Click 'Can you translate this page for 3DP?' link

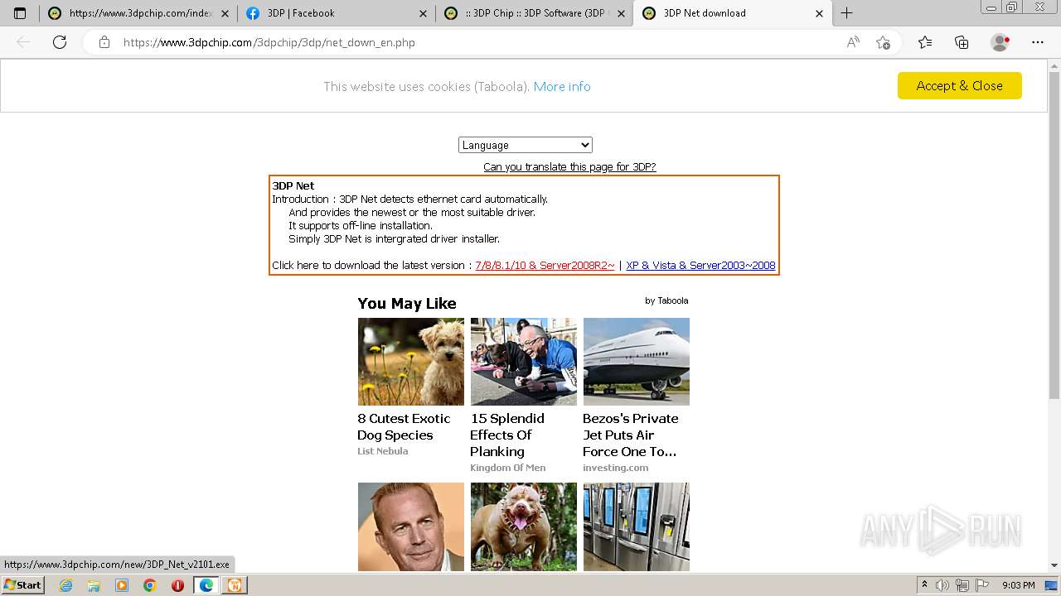pyautogui.click(x=569, y=166)
